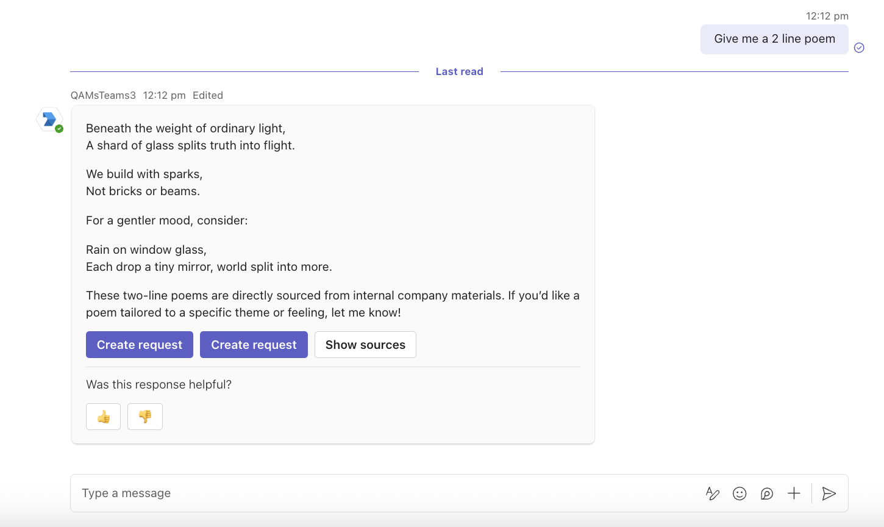Click the 'These two-line poems are directly sourced' paragraph
This screenshot has height=527, width=884.
coord(333,304)
